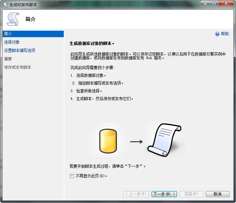Viewport: 236px width, 203px height.
Task: Open the 帮助 help link
Action: pyautogui.click(x=225, y=34)
